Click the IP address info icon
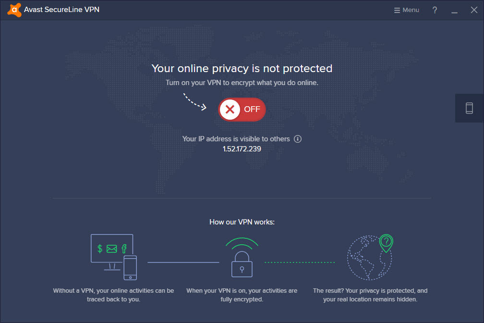The width and height of the screenshot is (484, 323). click(298, 139)
